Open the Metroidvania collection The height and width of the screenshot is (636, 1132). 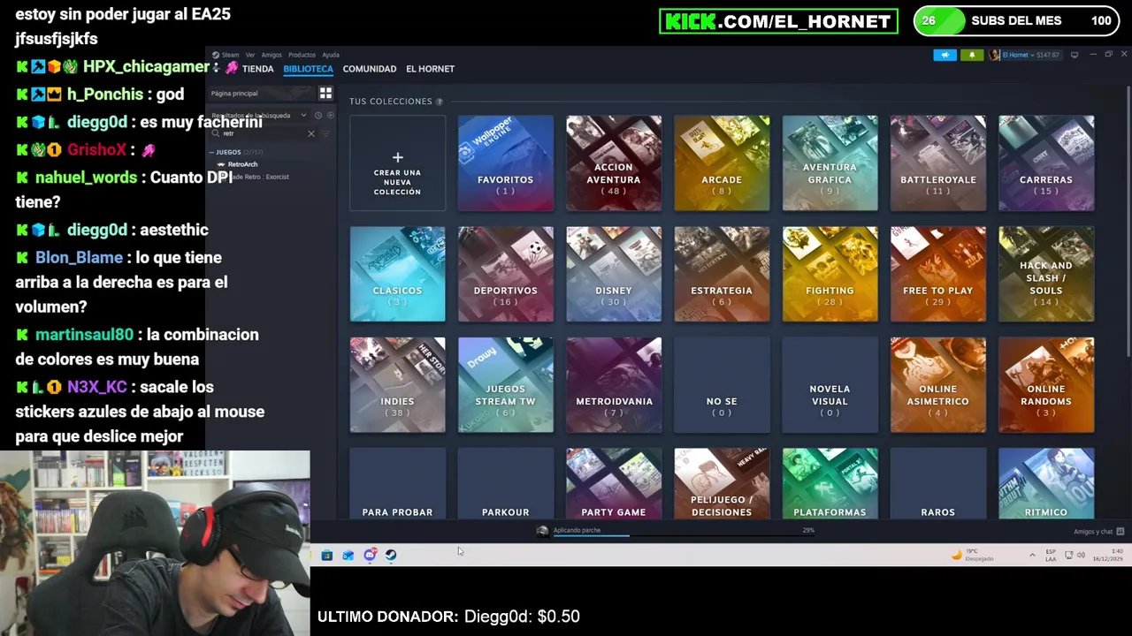tap(614, 385)
